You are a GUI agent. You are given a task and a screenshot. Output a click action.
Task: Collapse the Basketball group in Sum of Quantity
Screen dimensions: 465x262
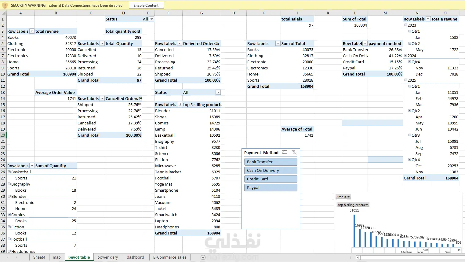[x=9, y=172]
